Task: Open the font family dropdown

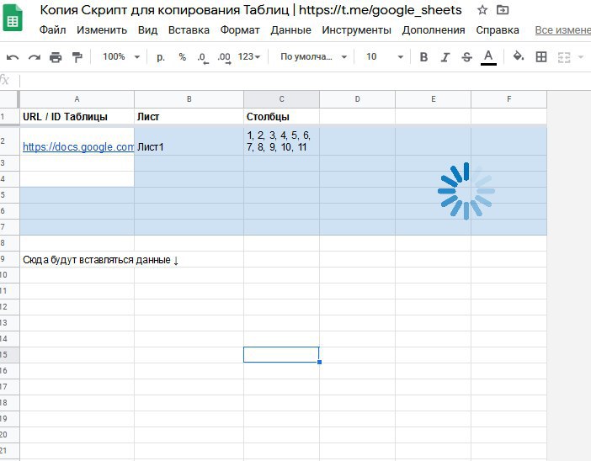Action: [313, 57]
